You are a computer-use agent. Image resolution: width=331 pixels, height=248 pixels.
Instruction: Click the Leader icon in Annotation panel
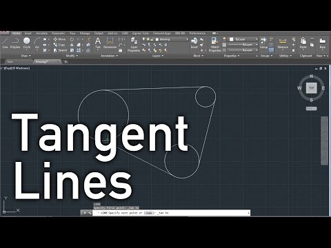[x=121, y=45]
